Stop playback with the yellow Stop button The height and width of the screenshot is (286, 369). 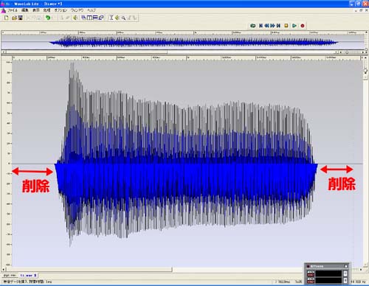(x=286, y=26)
